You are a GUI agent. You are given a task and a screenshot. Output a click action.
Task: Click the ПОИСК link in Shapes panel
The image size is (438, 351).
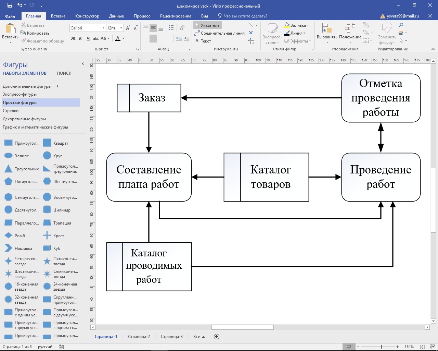coord(64,73)
